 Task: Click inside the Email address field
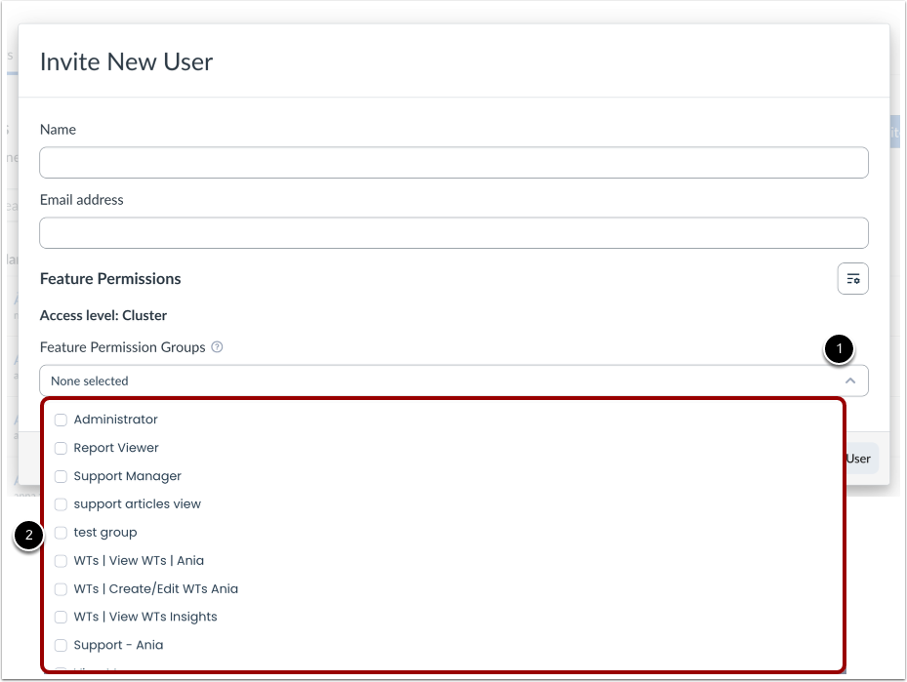pos(454,232)
